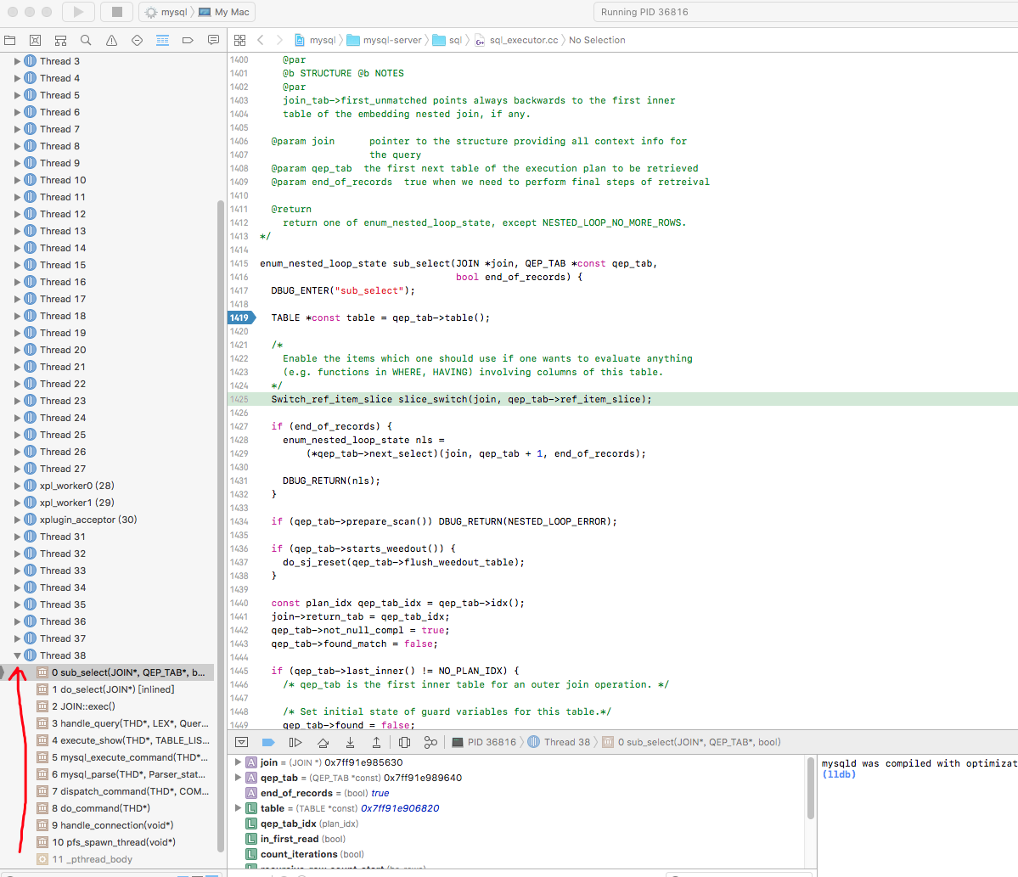Expand Thread 10 disclosure triangle
The height and width of the screenshot is (877, 1018).
click(18, 180)
